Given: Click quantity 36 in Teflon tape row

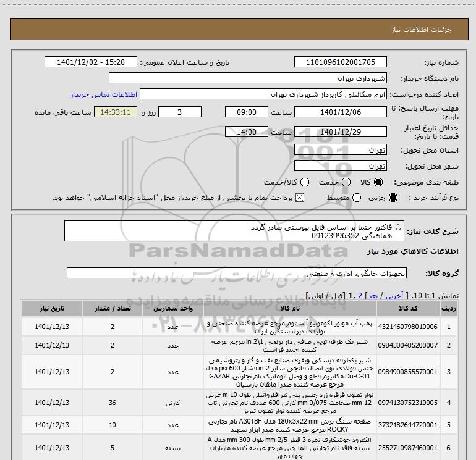Looking at the screenshot, I should (x=113, y=403).
